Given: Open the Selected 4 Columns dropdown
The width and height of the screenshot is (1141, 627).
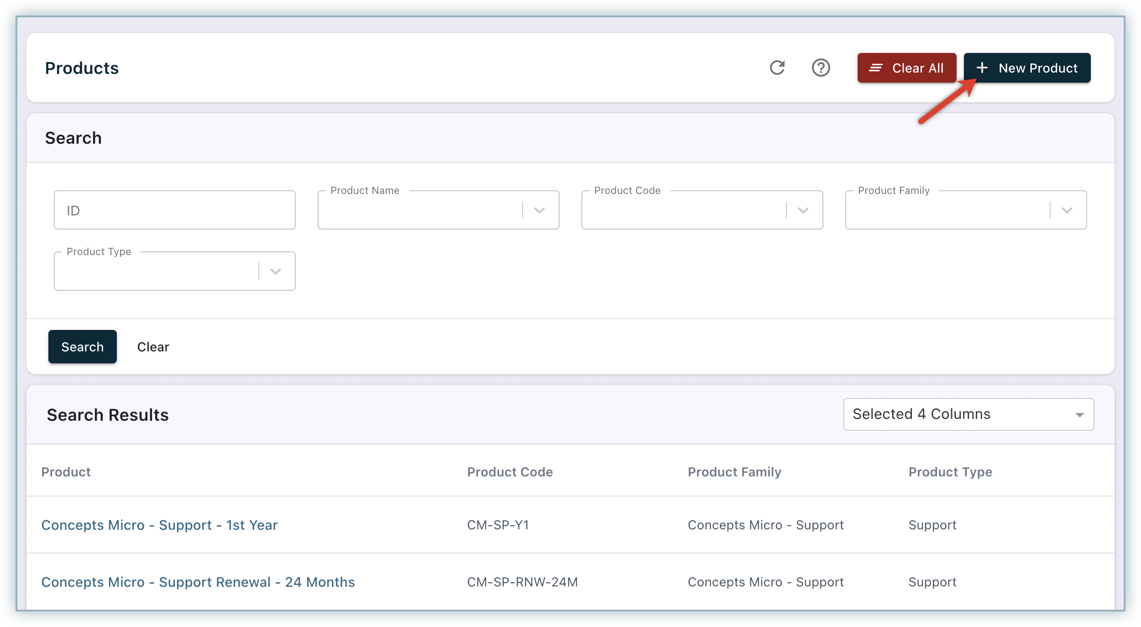Looking at the screenshot, I should coord(968,414).
